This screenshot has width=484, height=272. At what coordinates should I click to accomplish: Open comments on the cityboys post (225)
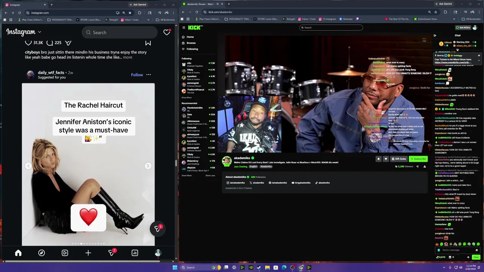(x=50, y=43)
